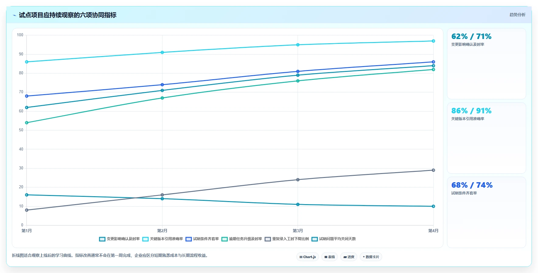The height and width of the screenshot is (273, 538).
Task: Select 关键版本引用准确率 point at 第2月
Action: (x=162, y=52)
